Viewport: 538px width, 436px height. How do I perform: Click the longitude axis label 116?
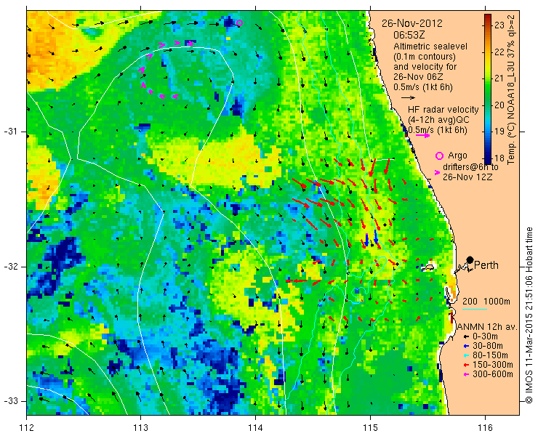pyautogui.click(x=485, y=428)
